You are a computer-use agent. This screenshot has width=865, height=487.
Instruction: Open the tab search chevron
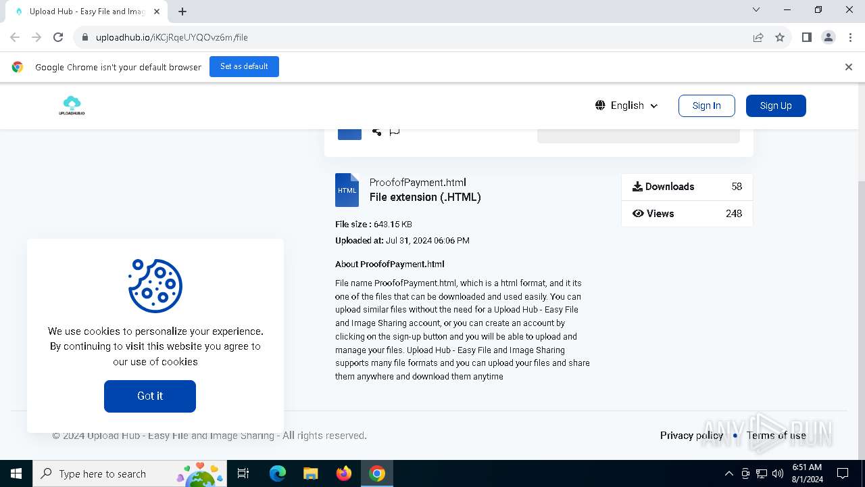point(756,9)
